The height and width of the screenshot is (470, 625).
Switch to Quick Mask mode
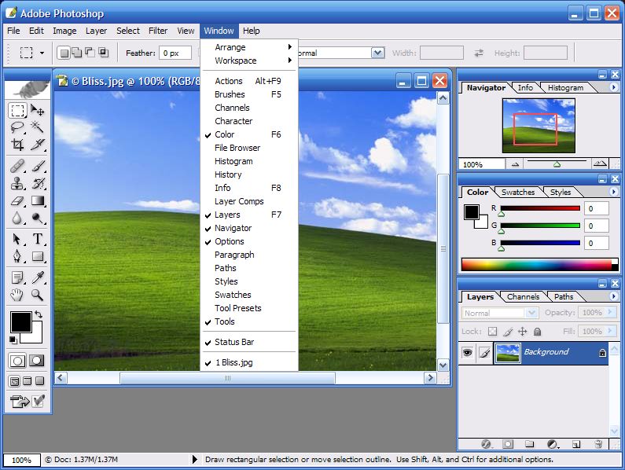pos(37,361)
